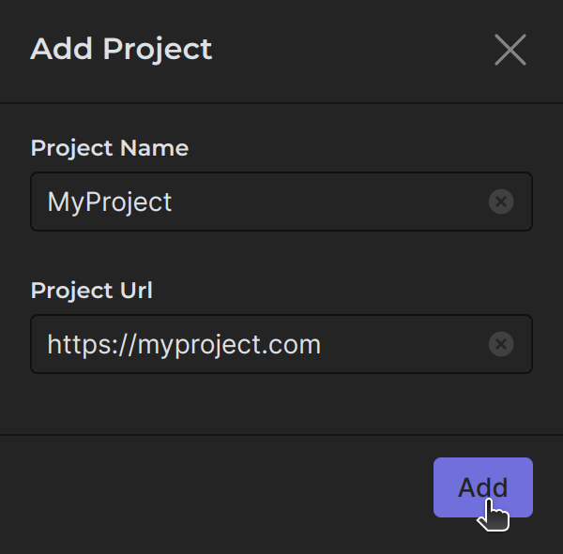Click the Project Name label

(x=109, y=148)
